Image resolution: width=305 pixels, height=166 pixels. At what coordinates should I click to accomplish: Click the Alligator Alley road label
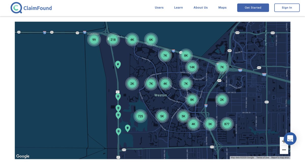tap(151, 45)
